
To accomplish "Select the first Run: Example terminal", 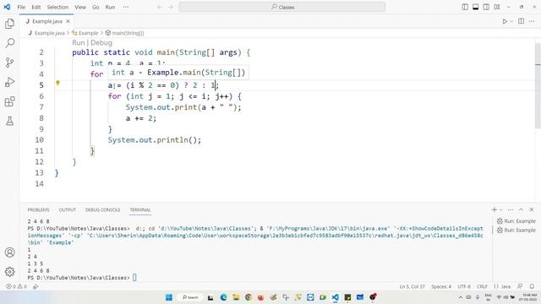I will pos(516,221).
